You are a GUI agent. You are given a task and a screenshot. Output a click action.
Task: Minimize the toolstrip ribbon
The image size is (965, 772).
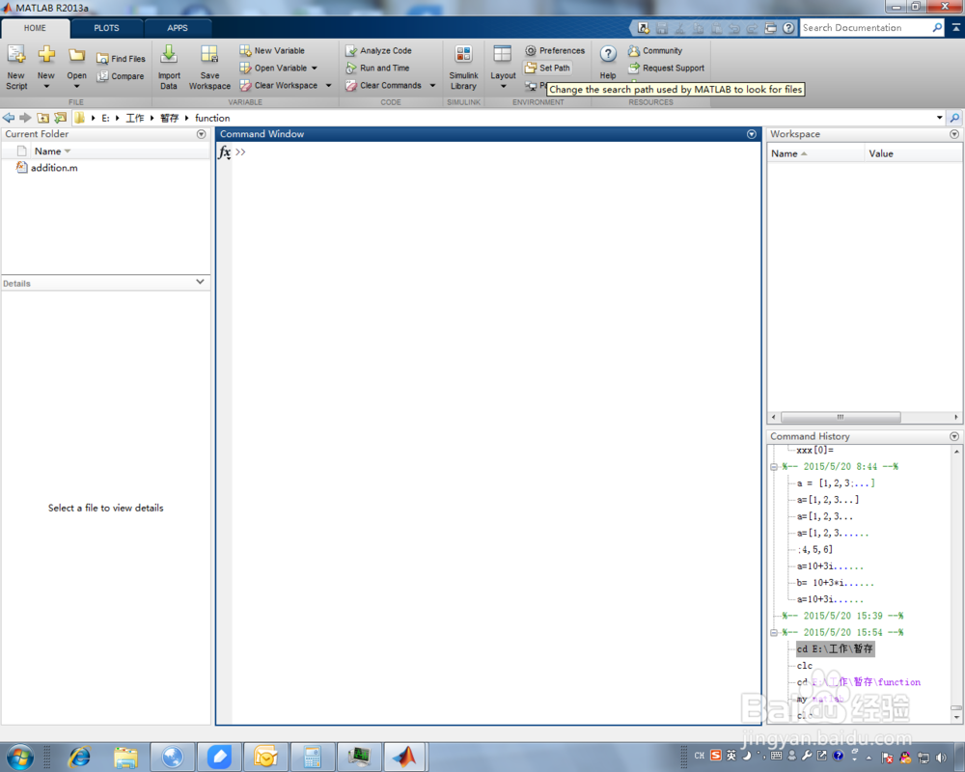955,28
